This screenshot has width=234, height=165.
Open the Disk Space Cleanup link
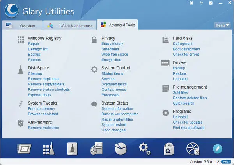[x=35, y=74]
